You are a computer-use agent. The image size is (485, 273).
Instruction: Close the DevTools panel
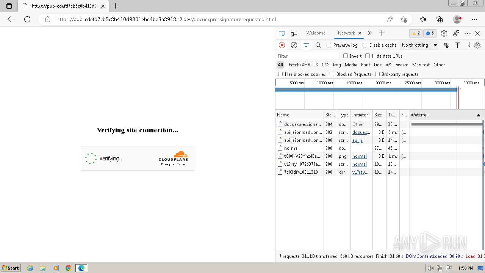coord(477,33)
